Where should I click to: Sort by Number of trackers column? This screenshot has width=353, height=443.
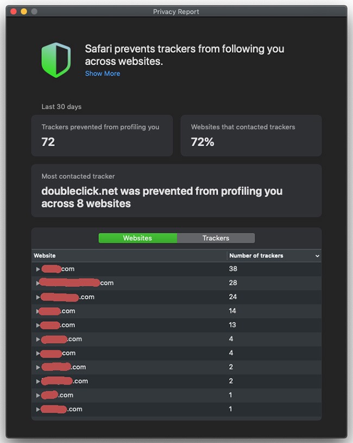click(x=256, y=255)
